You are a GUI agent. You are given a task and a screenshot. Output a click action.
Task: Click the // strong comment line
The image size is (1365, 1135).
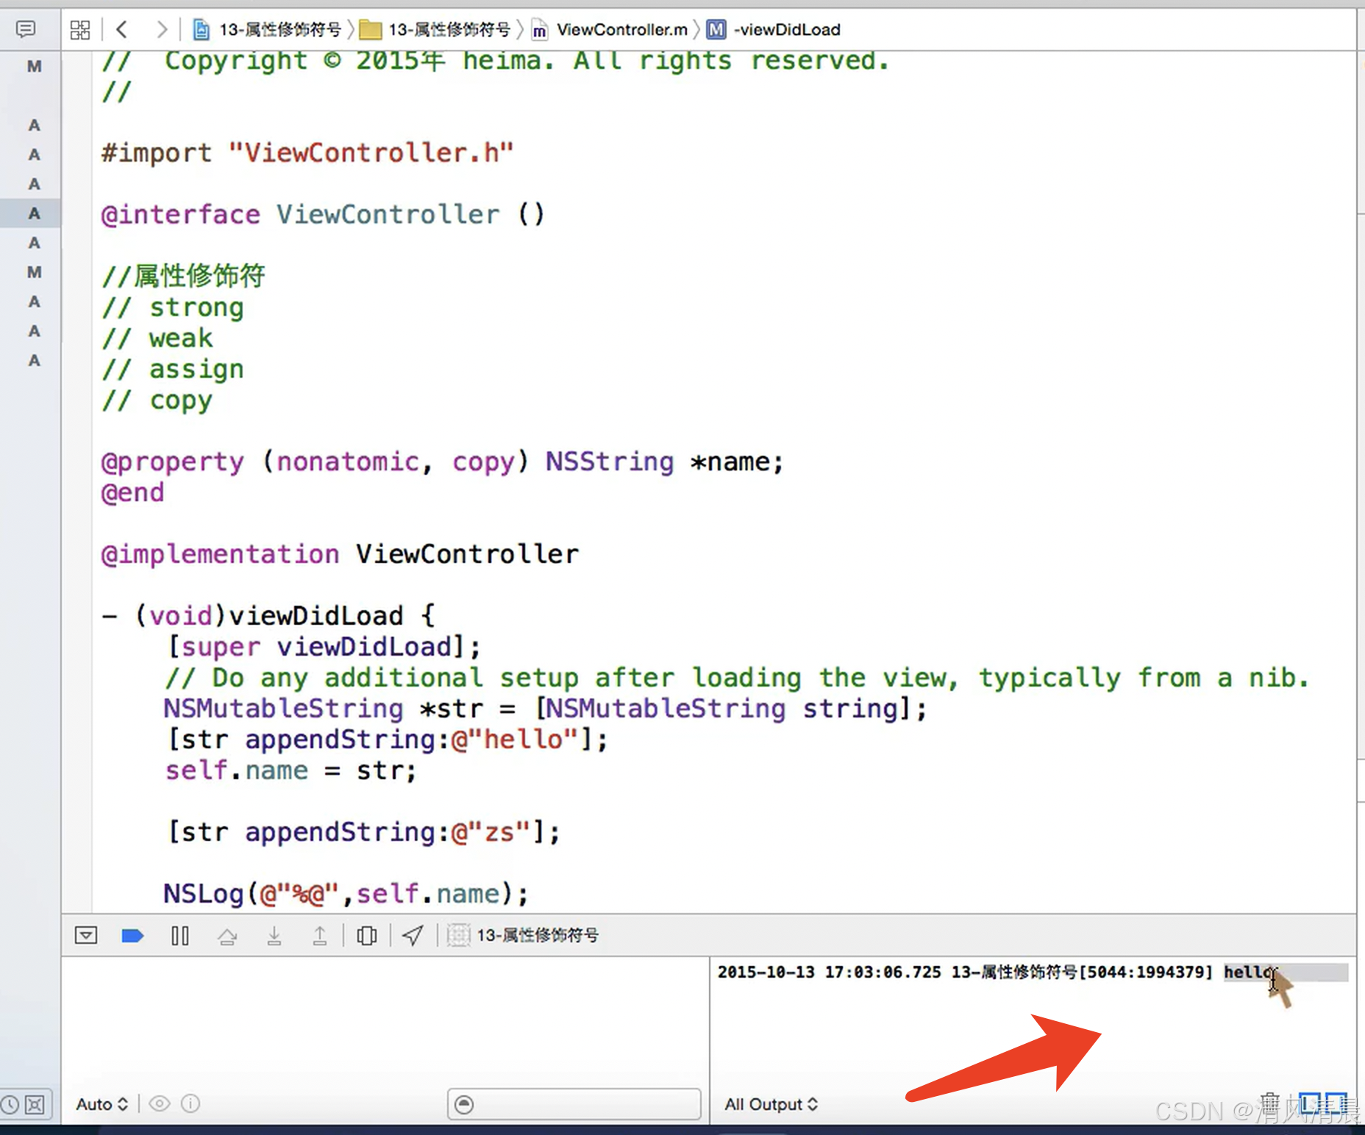[173, 307]
